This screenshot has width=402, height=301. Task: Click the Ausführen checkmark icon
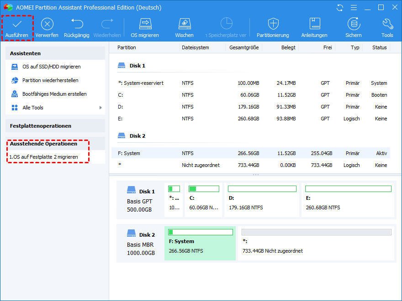click(17, 24)
